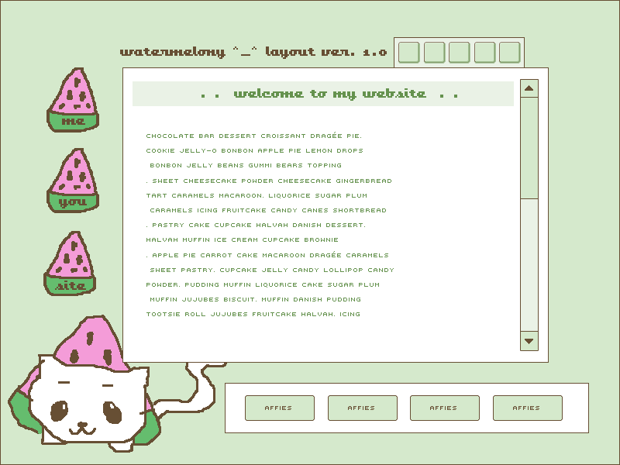Click the second 'affies' button
This screenshot has height=465, width=620.
(x=362, y=408)
